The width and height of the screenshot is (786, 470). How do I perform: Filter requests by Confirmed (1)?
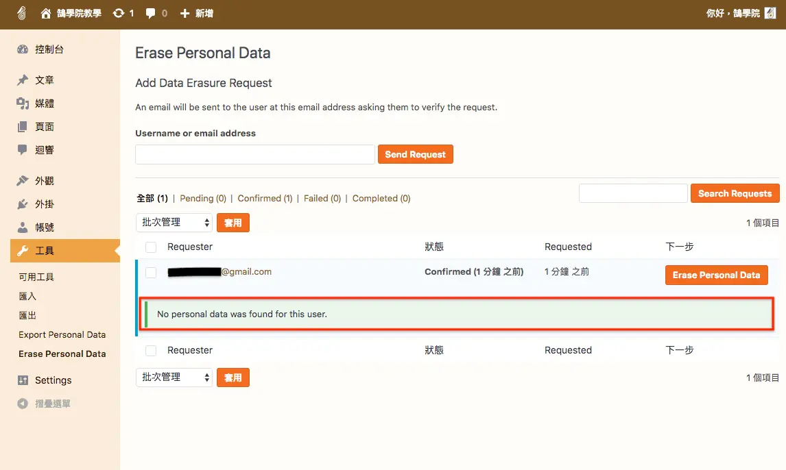click(265, 198)
